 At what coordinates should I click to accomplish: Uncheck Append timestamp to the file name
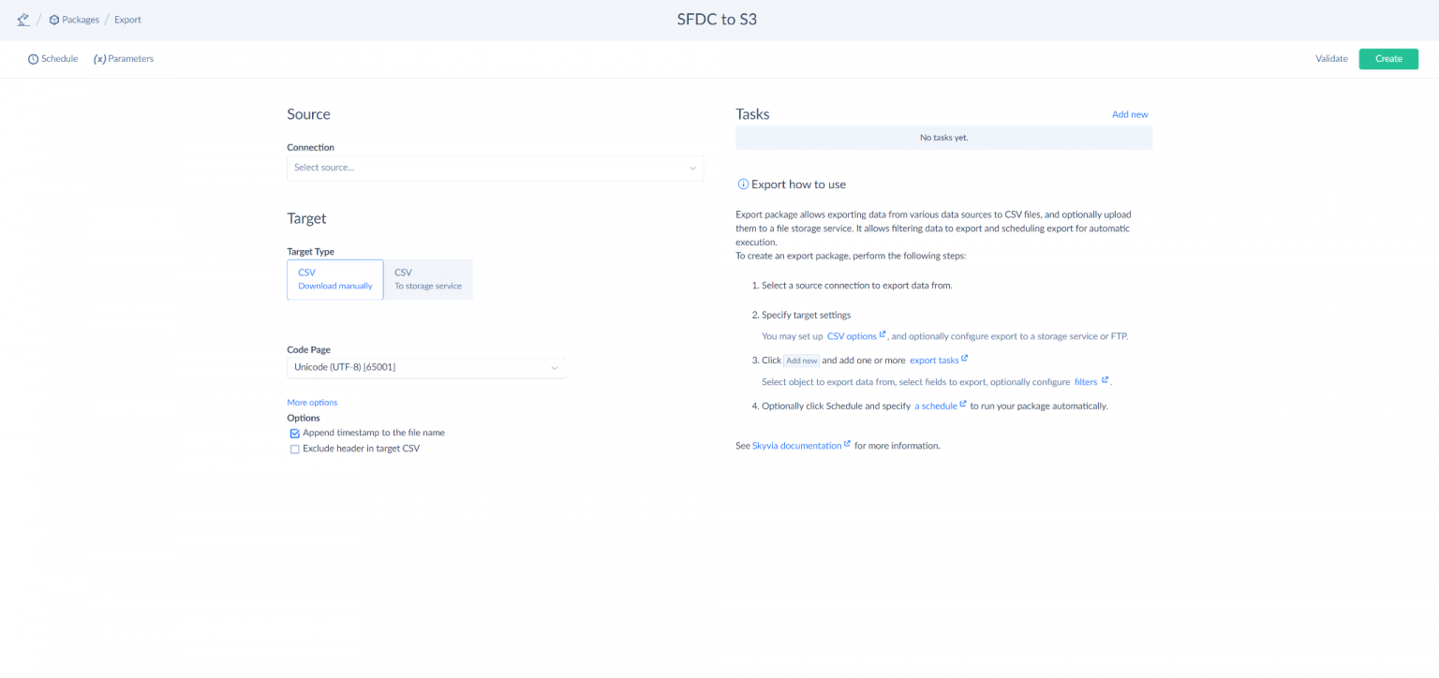[295, 434]
